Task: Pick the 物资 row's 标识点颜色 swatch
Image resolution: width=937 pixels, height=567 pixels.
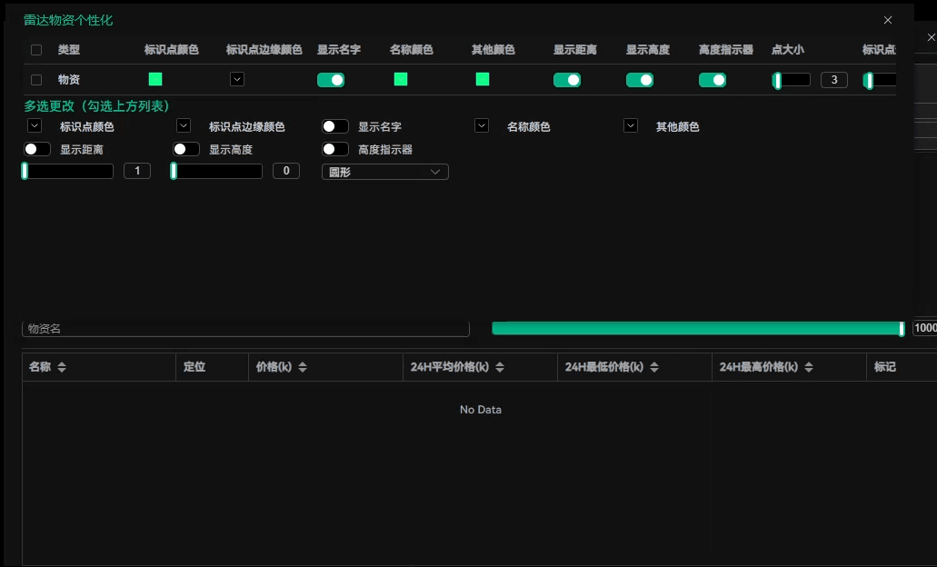Action: (155, 79)
